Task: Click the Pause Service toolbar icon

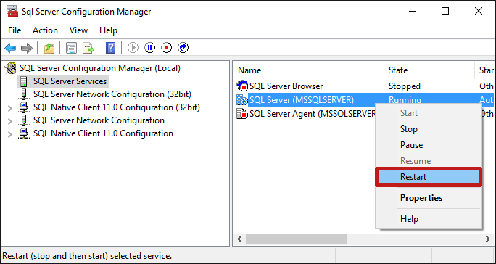Action: 149,48
